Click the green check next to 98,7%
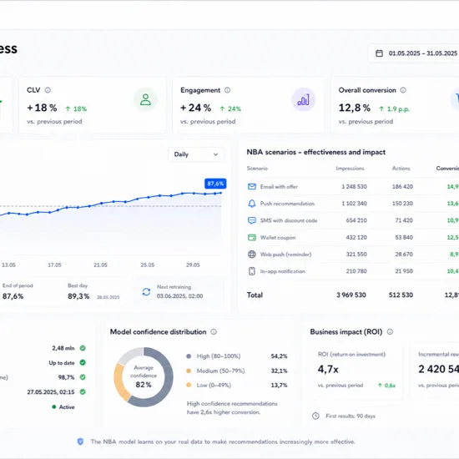 point(83,377)
